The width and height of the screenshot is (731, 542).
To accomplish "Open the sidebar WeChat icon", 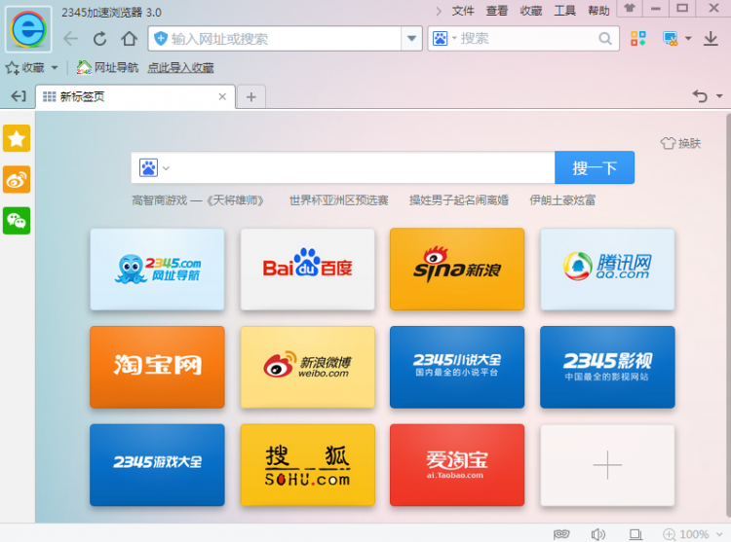I will 17,221.
